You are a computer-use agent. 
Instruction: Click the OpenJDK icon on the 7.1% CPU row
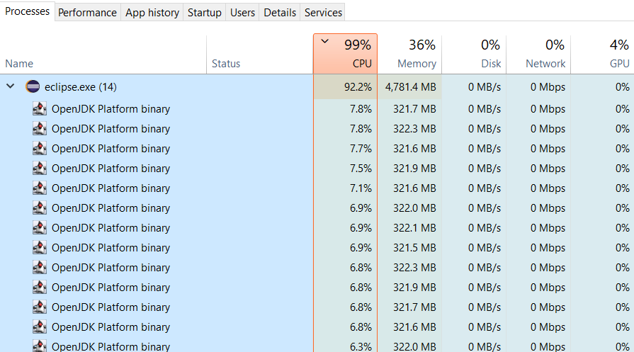coord(40,188)
